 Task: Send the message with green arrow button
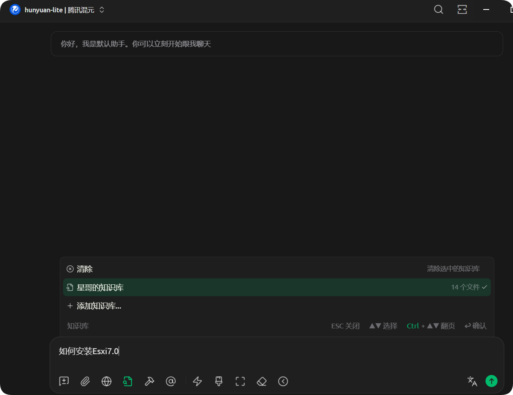coord(492,381)
